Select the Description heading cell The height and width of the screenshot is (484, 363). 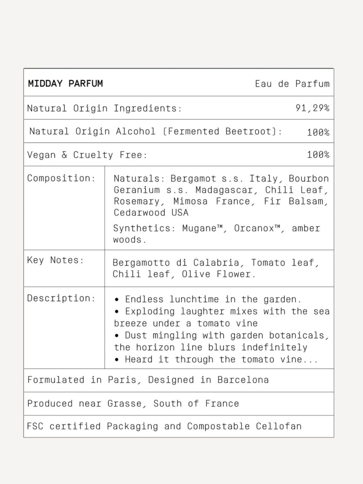64,328
